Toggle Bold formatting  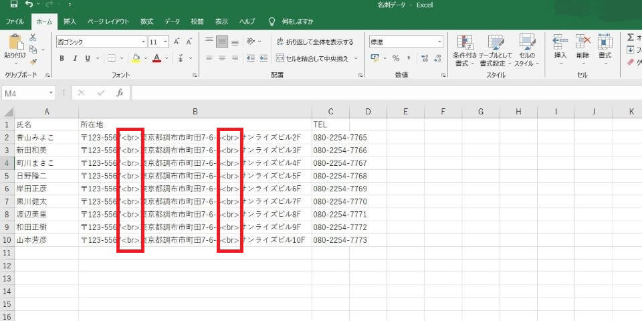[x=62, y=58]
